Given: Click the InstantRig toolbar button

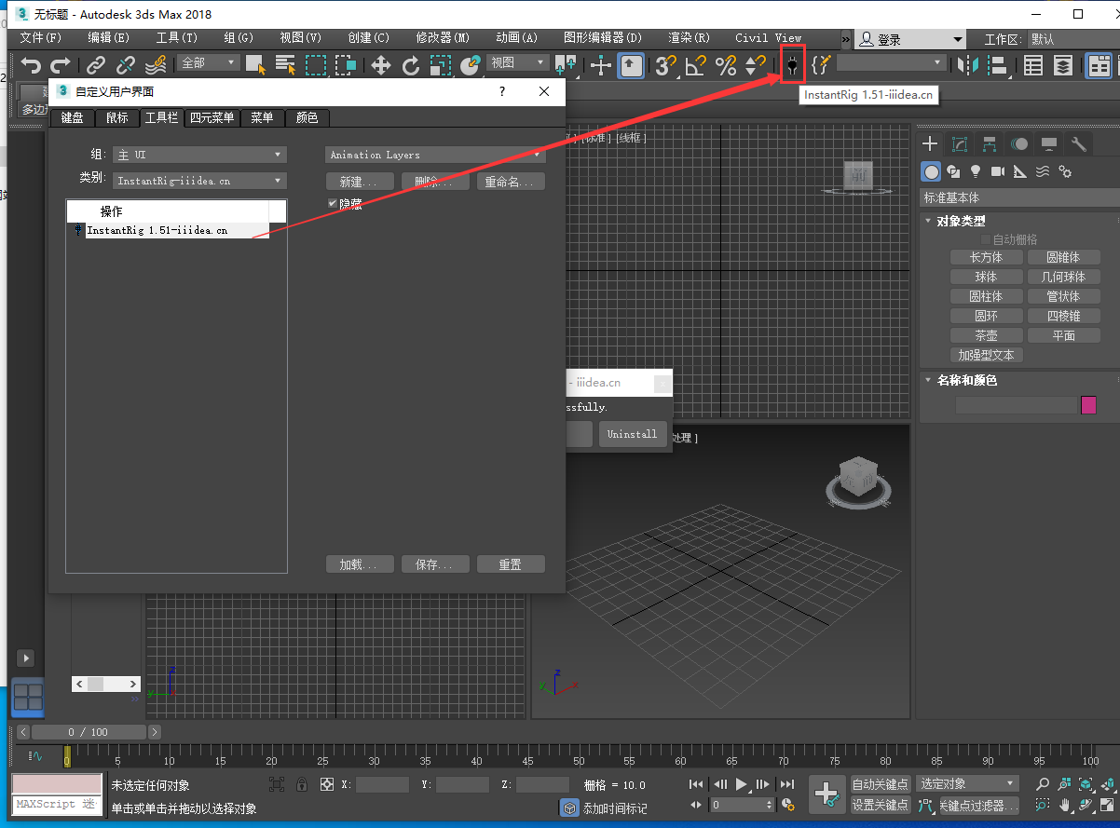Looking at the screenshot, I should pyautogui.click(x=792, y=65).
